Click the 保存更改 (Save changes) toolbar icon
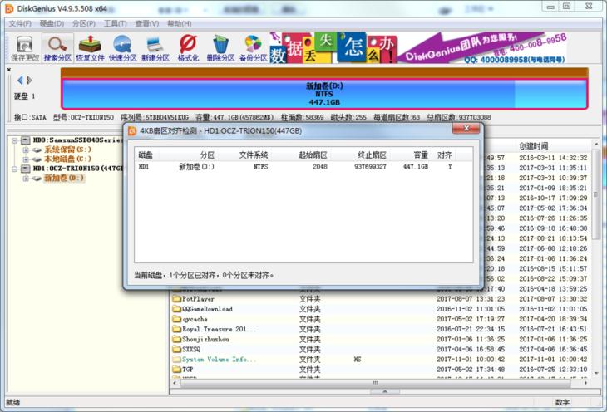Viewport: 607px width, 412px height. tap(24, 48)
